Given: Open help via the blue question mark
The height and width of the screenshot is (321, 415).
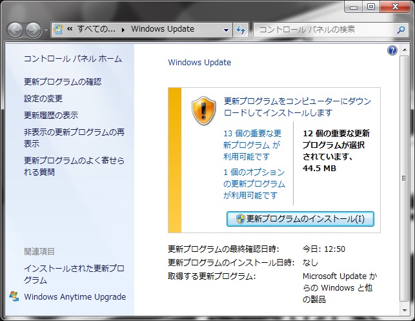Looking at the screenshot, I should 392,50.
